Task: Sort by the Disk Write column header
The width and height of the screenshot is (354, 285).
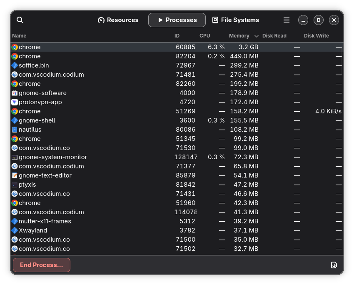Action: (317, 36)
